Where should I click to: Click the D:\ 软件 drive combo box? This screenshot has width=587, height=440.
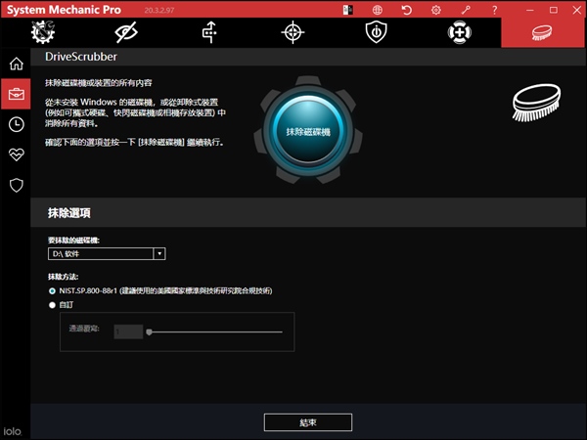click(107, 253)
